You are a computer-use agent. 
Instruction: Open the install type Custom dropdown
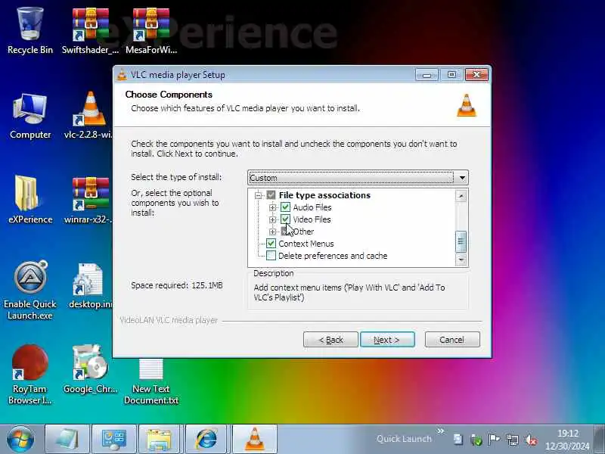tap(358, 178)
